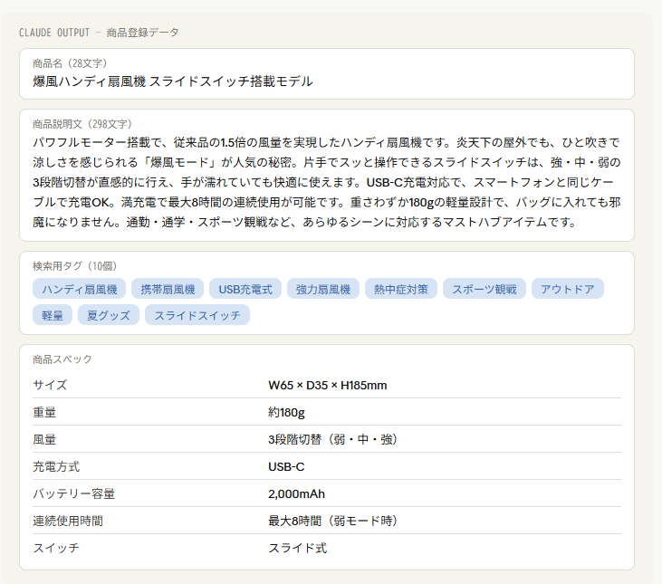Click the アウトドア tag
The width and height of the screenshot is (662, 584).
(568, 289)
